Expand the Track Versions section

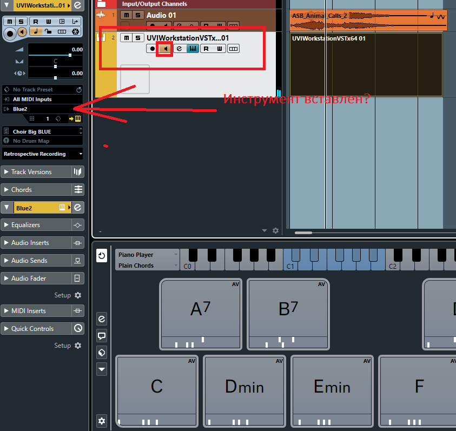6,172
